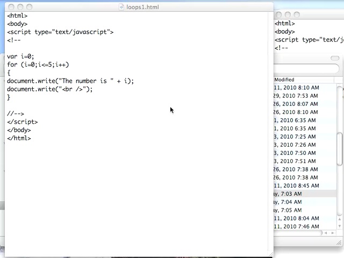
Task: Zoom the loops1.html editor window
Action: (x=29, y=7)
